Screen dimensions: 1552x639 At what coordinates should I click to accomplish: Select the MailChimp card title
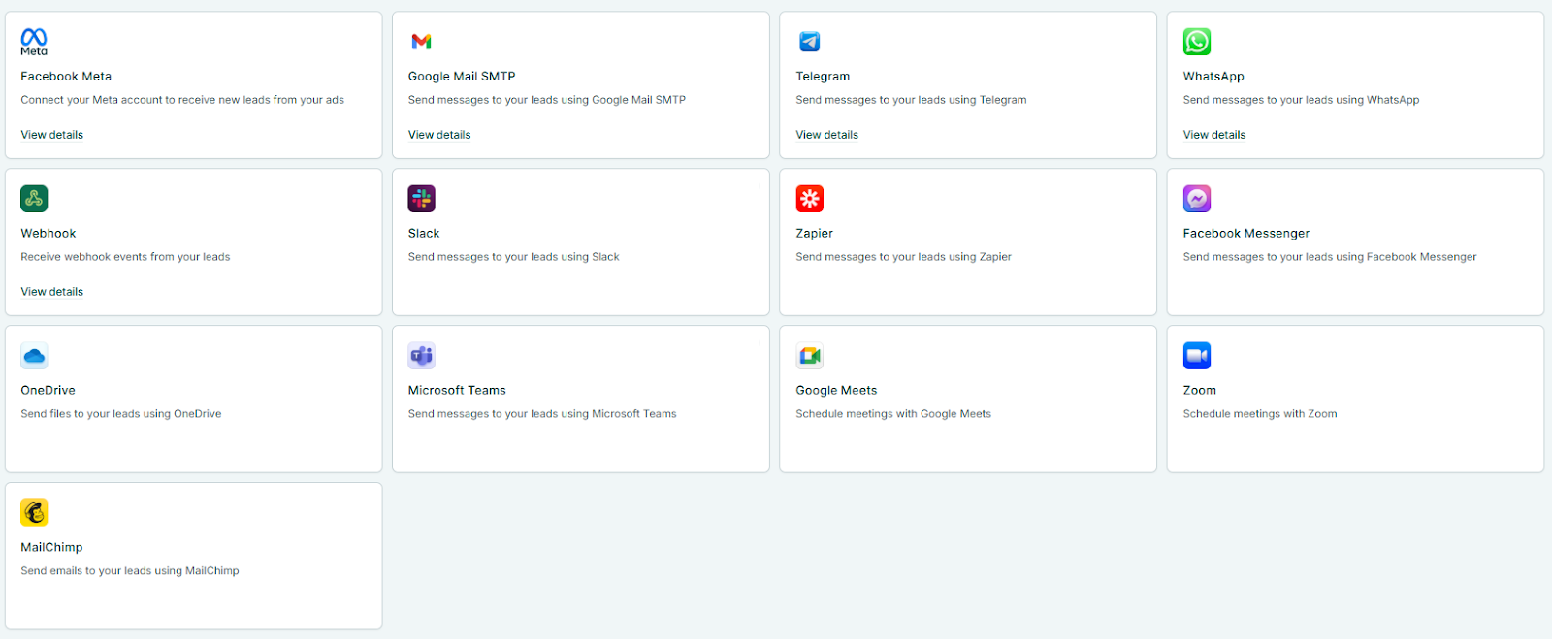point(51,548)
